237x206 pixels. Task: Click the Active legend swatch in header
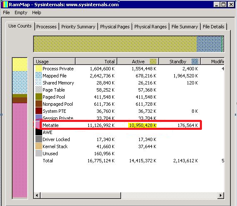[x=153, y=62]
